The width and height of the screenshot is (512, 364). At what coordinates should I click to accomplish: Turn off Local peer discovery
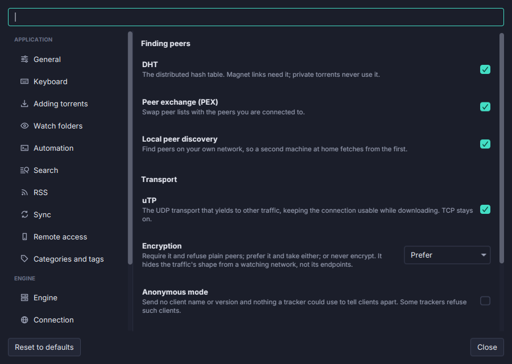pyautogui.click(x=485, y=144)
